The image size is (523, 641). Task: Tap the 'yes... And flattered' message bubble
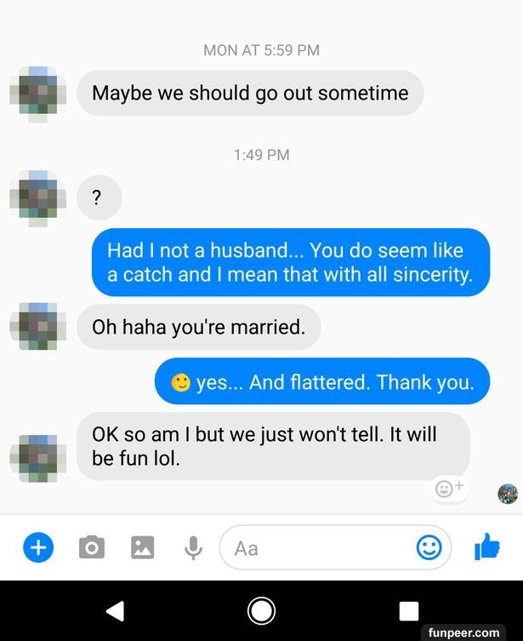(x=322, y=381)
